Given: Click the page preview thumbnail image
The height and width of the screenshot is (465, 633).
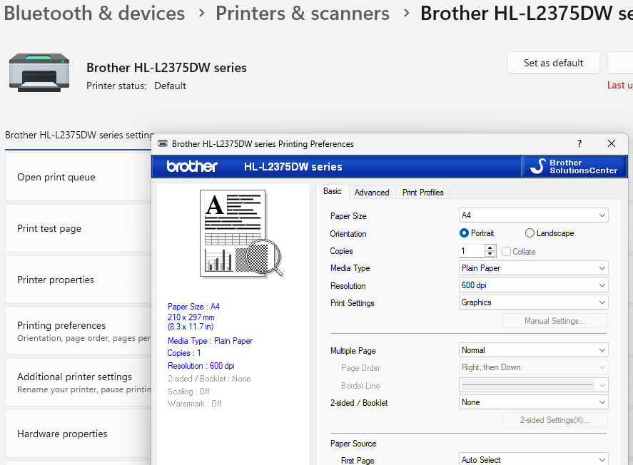Looking at the screenshot, I should pyautogui.click(x=241, y=234).
